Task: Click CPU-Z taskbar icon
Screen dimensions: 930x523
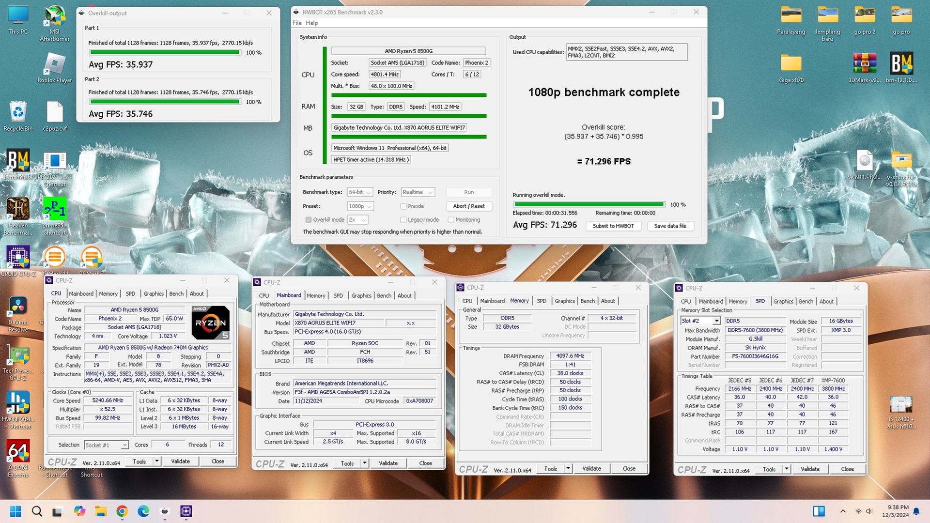Action: [x=186, y=511]
